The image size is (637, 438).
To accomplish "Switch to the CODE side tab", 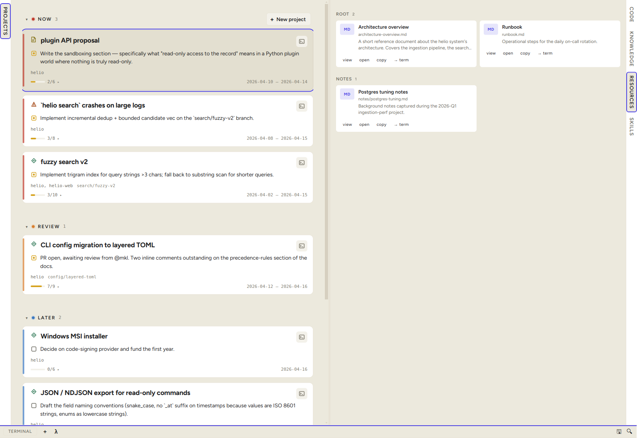I will tap(631, 14).
